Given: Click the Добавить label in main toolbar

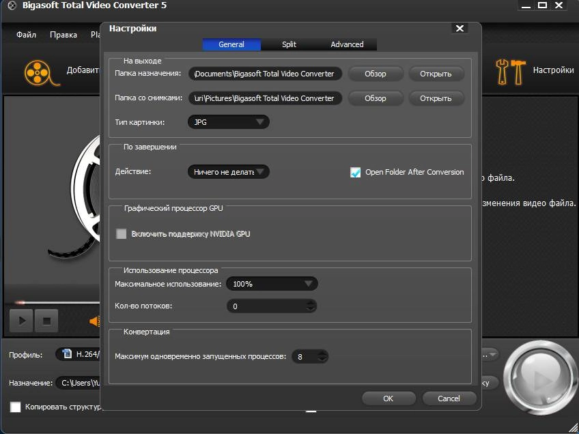Looking at the screenshot, I should pos(83,70).
